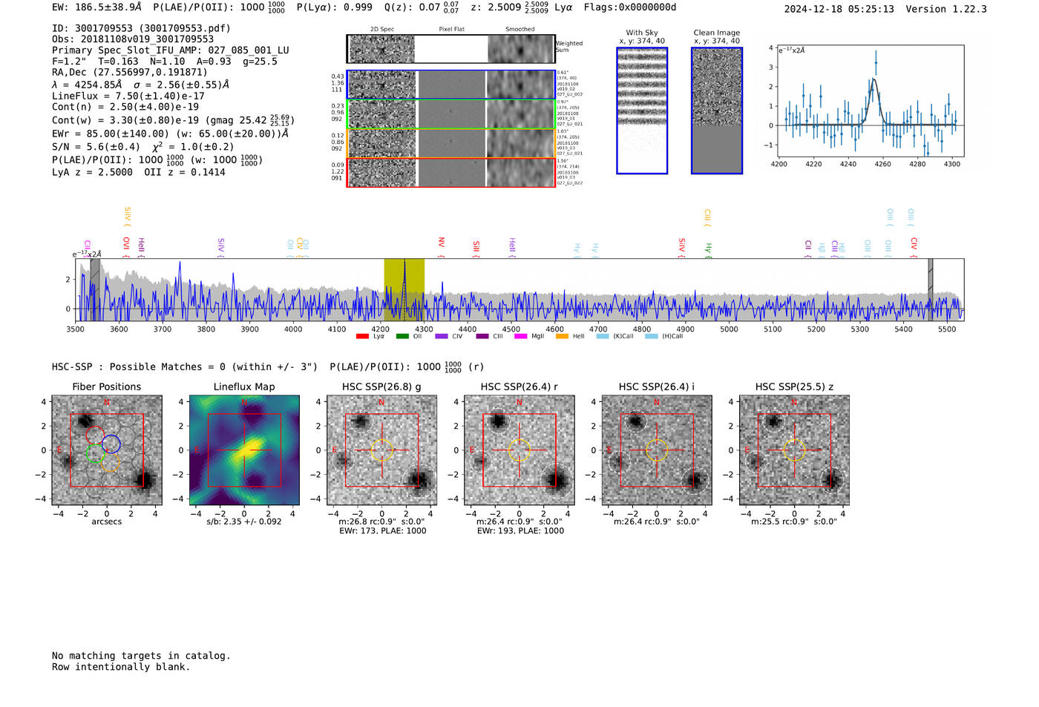The height and width of the screenshot is (707, 1039).
Task: Click the orange HeII legend swatch
Action: [562, 337]
